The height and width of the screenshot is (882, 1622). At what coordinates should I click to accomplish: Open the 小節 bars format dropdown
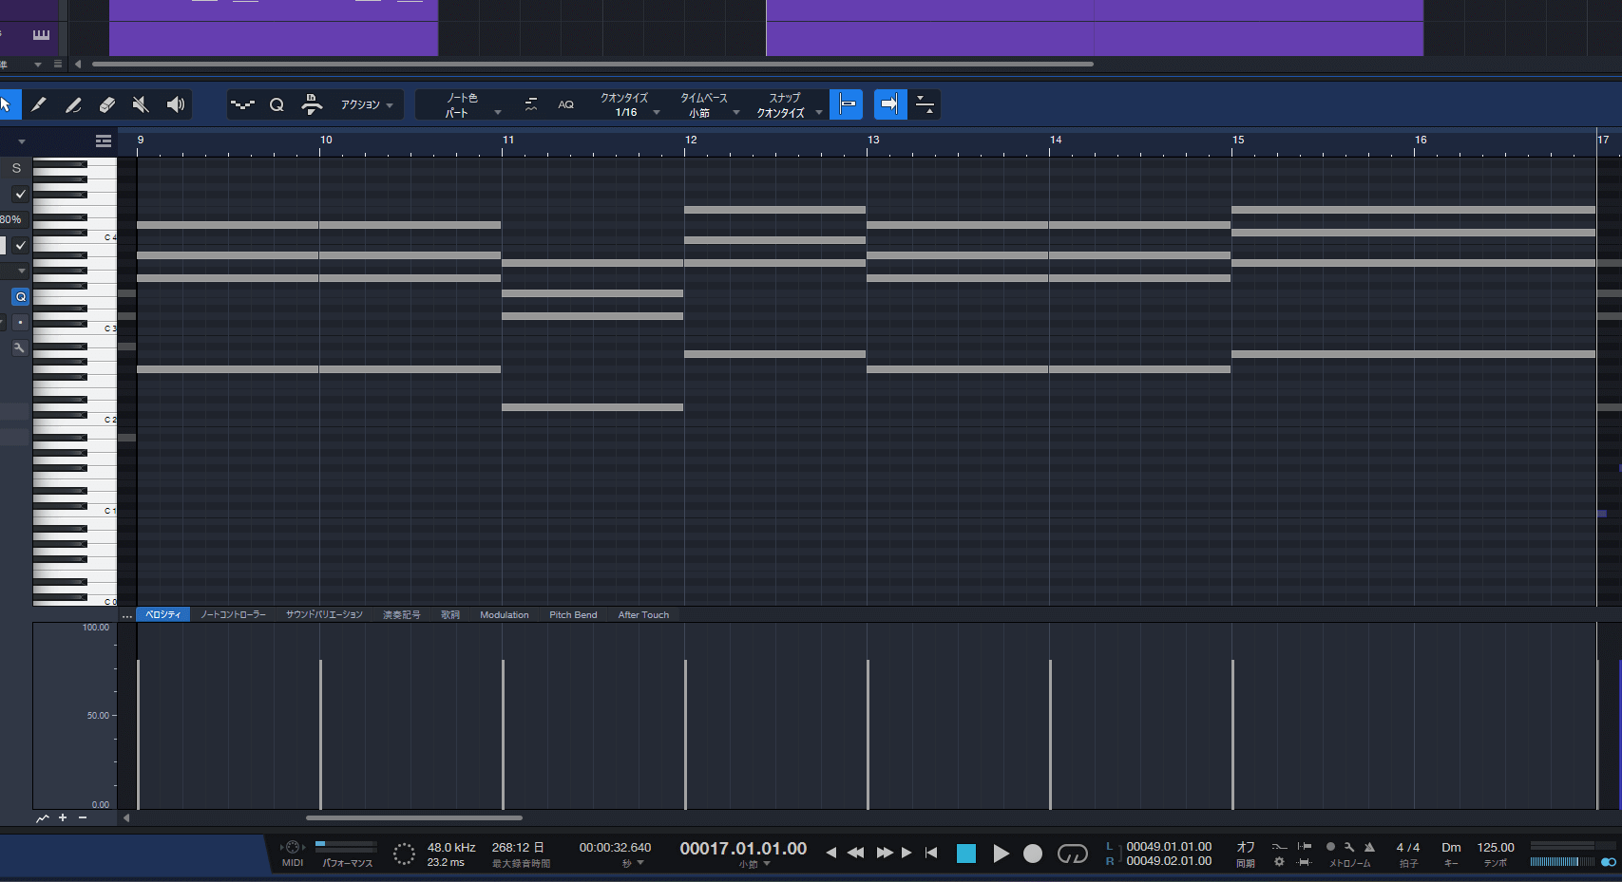tap(754, 864)
